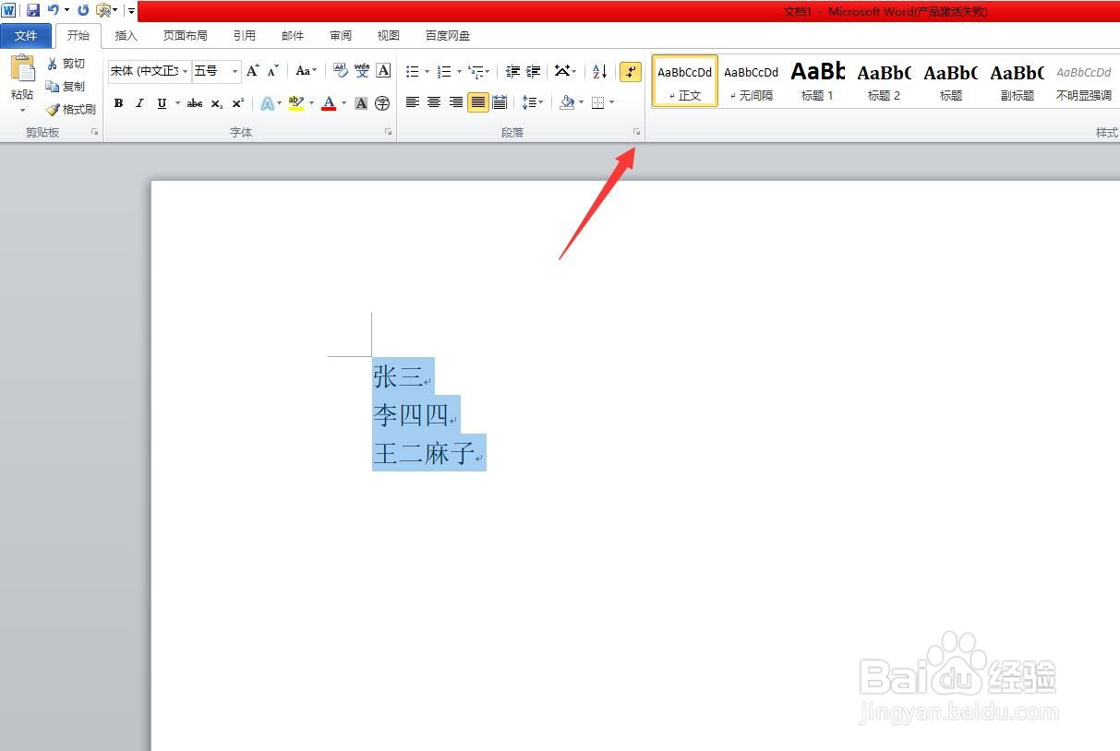
Task: Grow the font size
Action: tap(253, 71)
